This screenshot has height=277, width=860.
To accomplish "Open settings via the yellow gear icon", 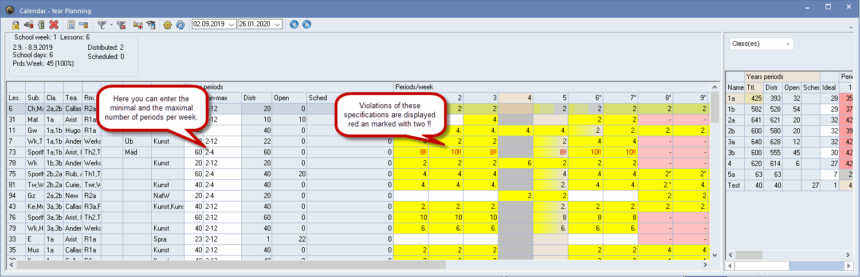I will click(167, 25).
